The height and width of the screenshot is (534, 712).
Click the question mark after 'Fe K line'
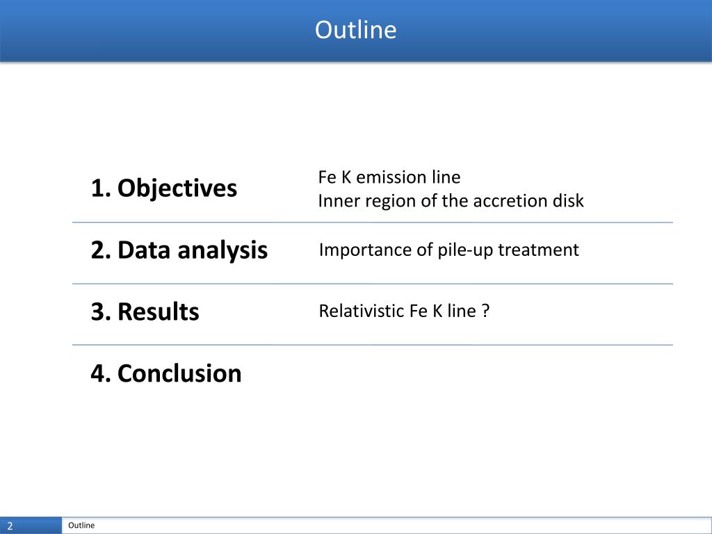point(486,311)
